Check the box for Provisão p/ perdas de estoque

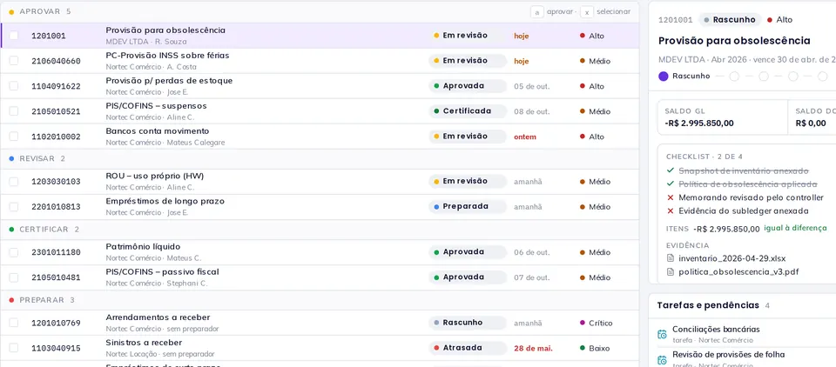pos(14,86)
